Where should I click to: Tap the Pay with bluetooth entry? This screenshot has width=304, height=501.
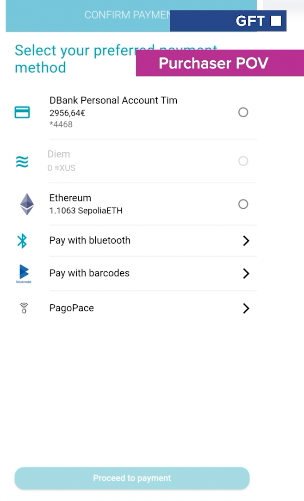click(90, 240)
